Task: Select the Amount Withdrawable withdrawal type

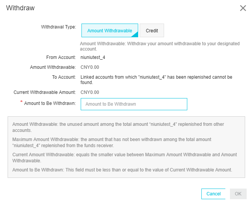Action: (110, 30)
